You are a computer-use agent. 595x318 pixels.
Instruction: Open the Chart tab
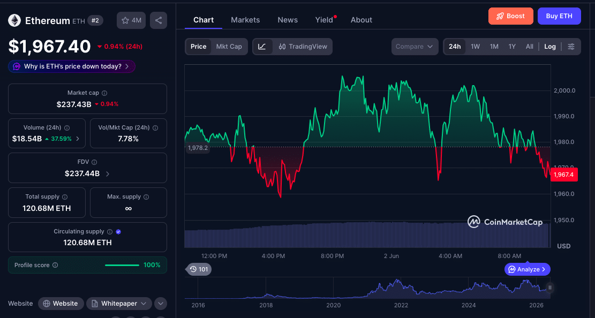204,20
